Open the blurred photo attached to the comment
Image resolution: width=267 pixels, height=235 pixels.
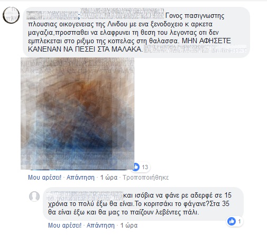pyautogui.click(x=77, y=113)
